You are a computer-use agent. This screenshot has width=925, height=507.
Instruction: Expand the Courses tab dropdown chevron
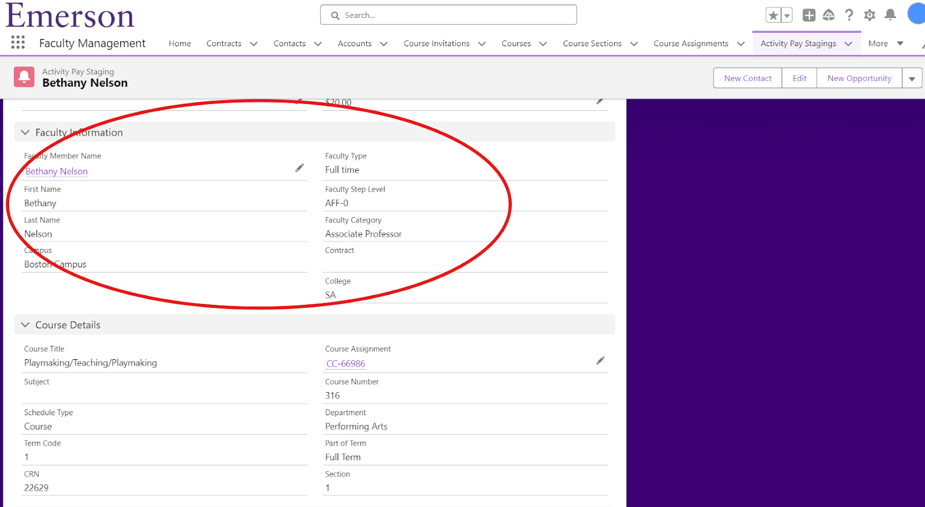tap(543, 44)
